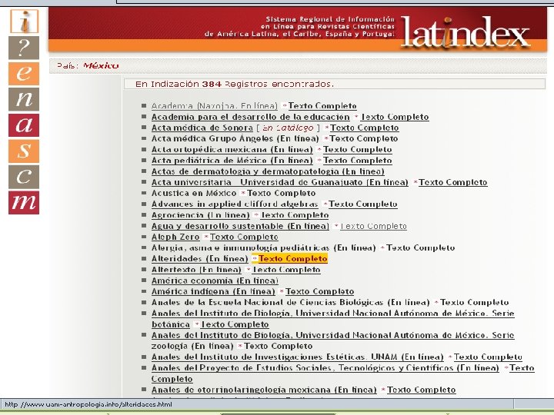This screenshot has height=415, width=554.
Task: Click '384 Registros encontrados' results text
Action: (268, 84)
